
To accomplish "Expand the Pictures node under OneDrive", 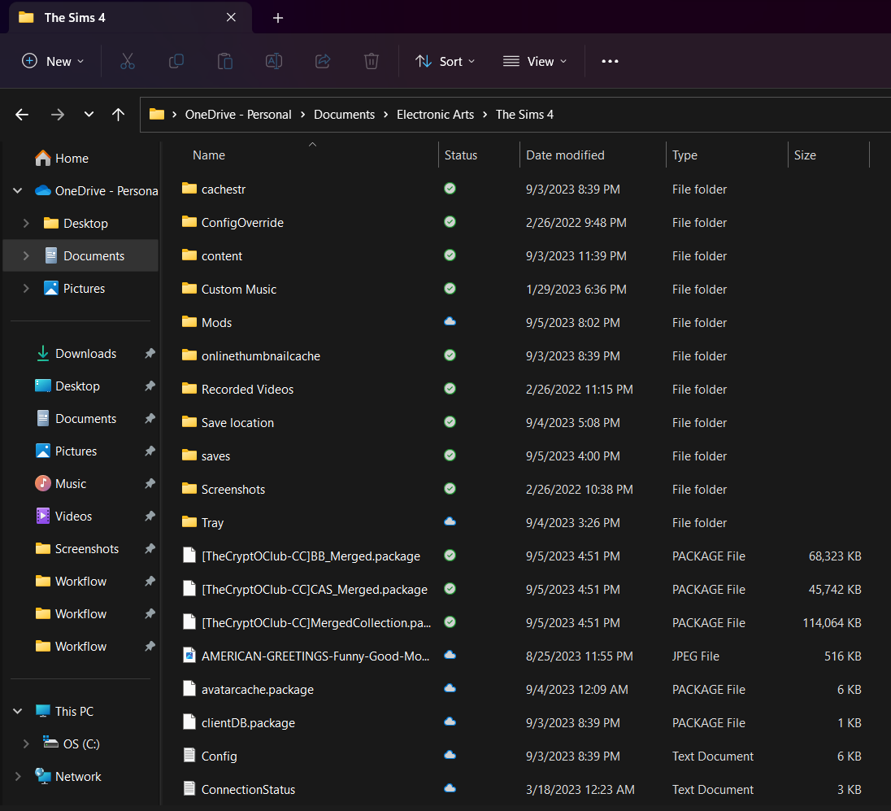I will coord(26,289).
